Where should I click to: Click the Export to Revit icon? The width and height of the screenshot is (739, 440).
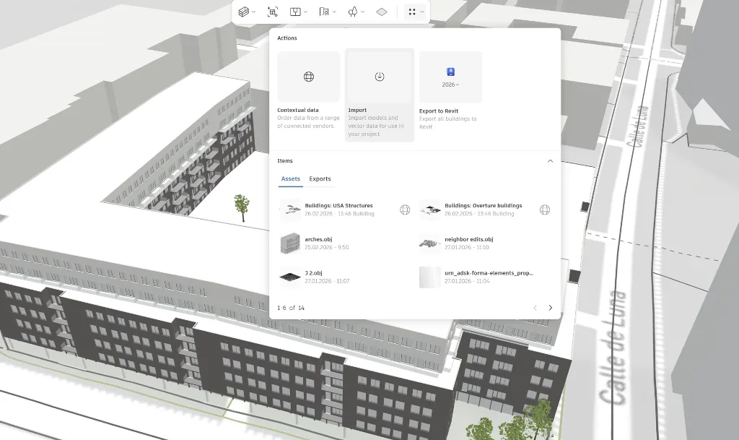pyautogui.click(x=450, y=72)
